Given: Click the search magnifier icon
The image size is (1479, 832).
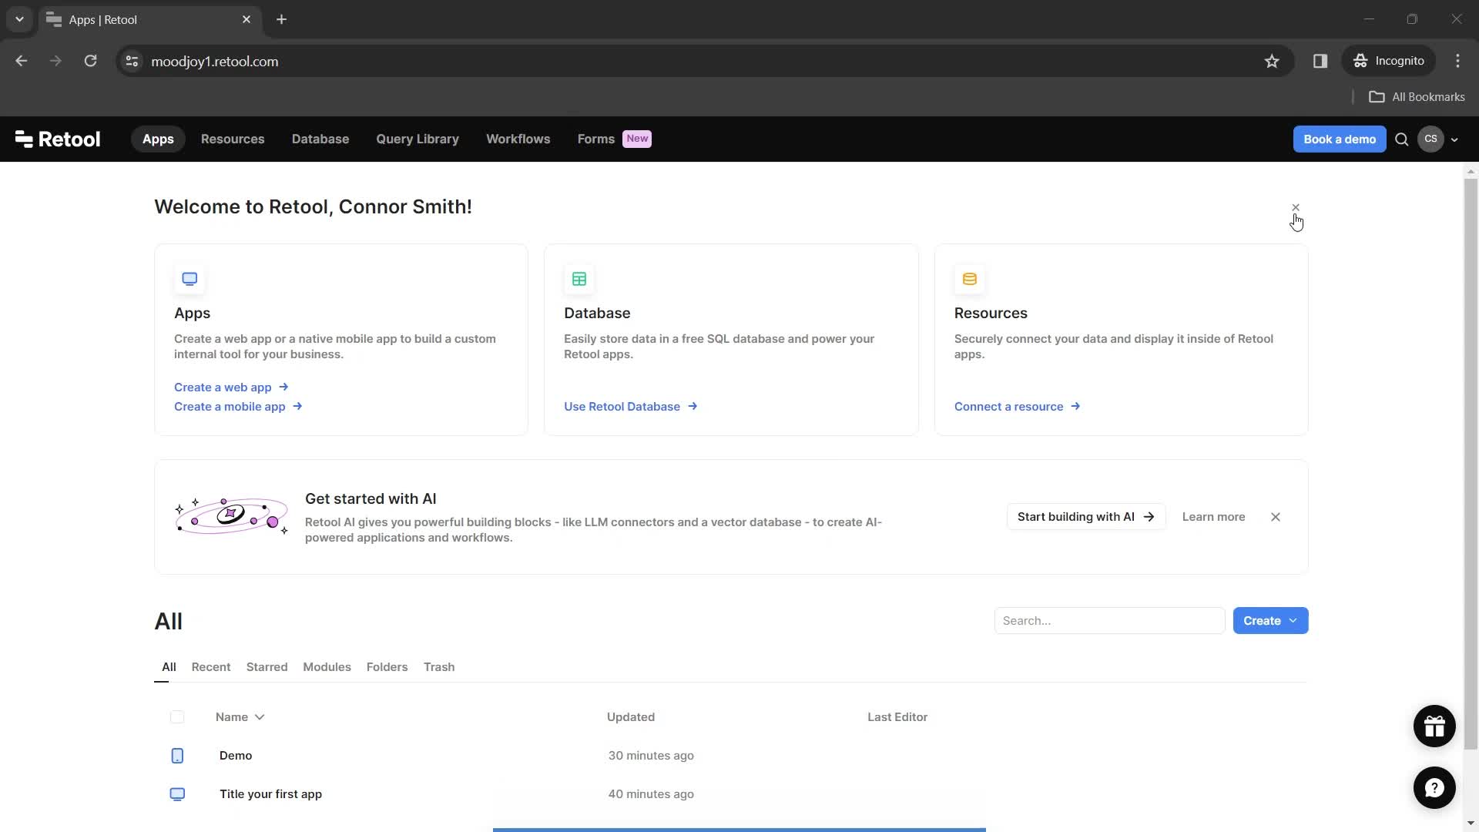Looking at the screenshot, I should pyautogui.click(x=1402, y=139).
